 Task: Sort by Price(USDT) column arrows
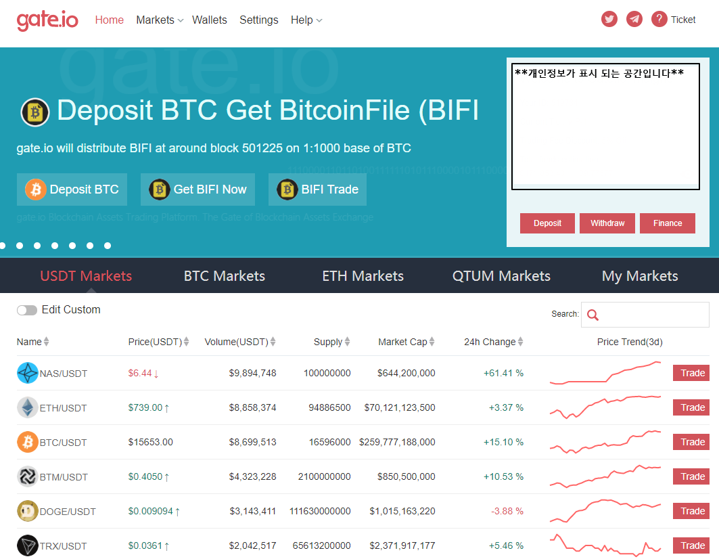(x=186, y=342)
